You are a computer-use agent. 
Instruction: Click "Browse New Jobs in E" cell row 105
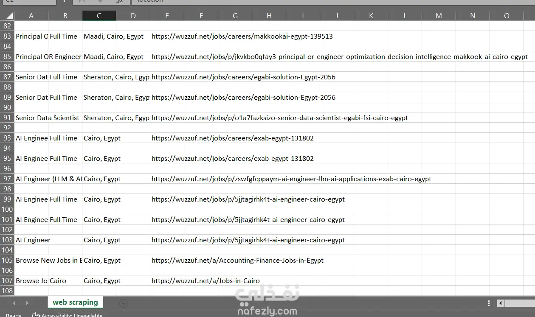[48, 260]
